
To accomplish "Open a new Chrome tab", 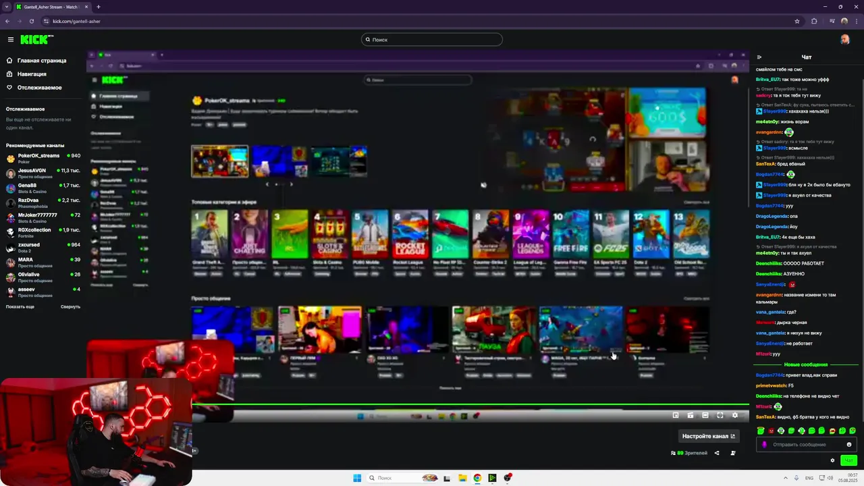I will click(x=99, y=7).
